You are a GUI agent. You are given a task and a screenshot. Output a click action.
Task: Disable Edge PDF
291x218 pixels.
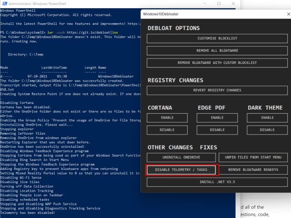(x=217, y=130)
